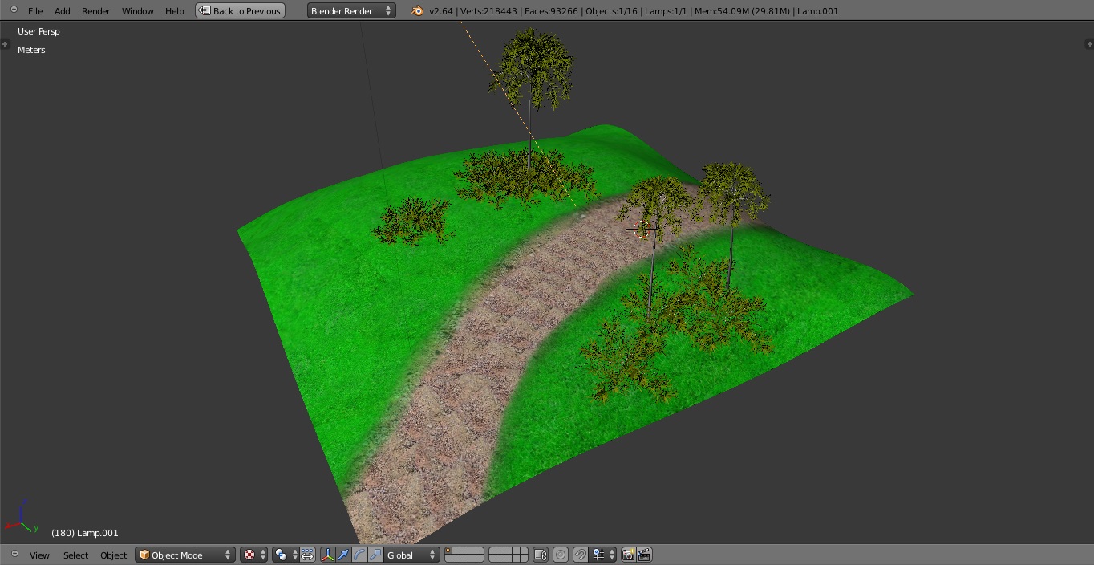Open viewport shading mode selector
1094x565 pixels.
pyautogui.click(x=253, y=555)
